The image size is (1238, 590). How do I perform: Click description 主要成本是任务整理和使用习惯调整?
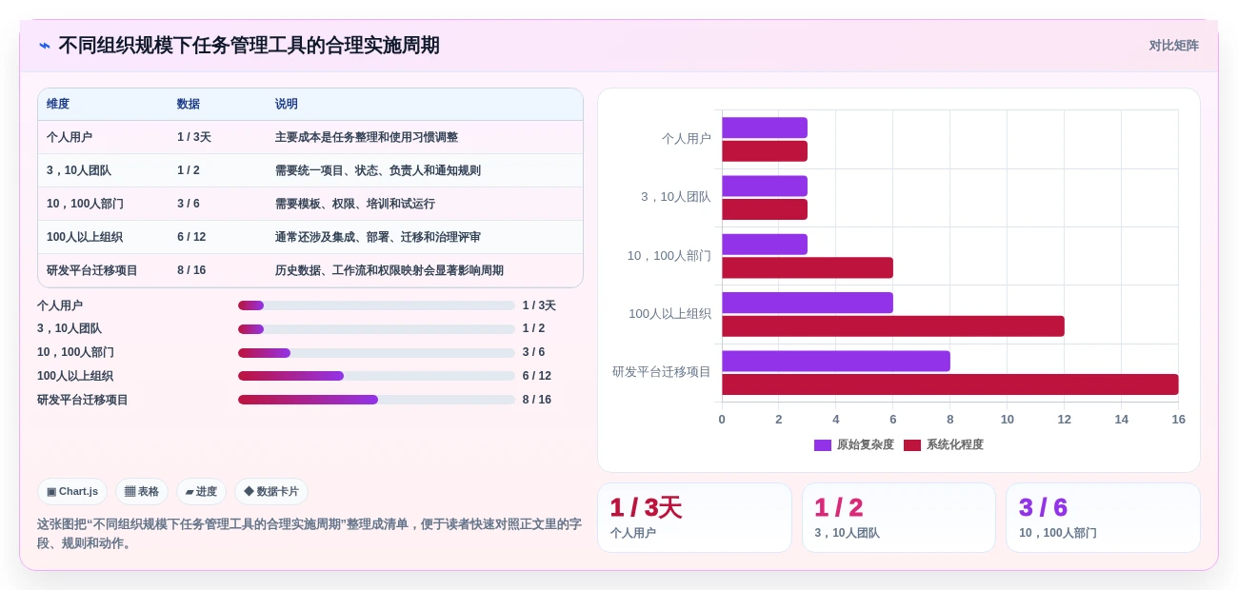tap(367, 137)
